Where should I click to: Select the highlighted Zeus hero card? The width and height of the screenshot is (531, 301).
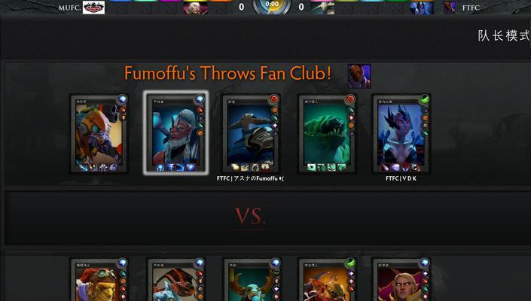click(x=175, y=133)
